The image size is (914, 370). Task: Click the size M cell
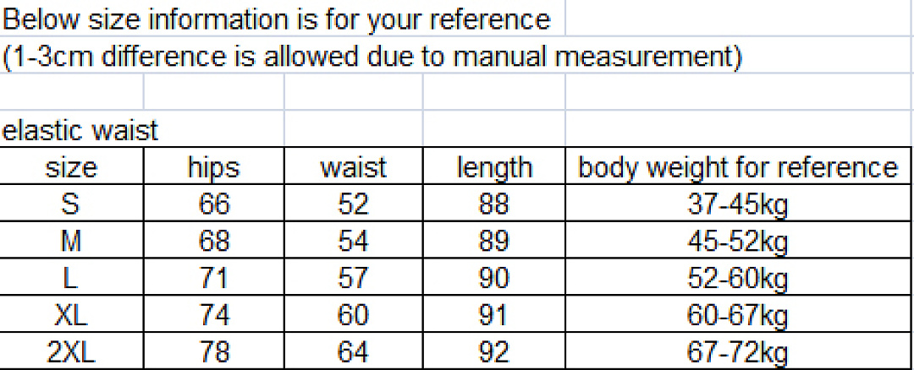click(71, 240)
